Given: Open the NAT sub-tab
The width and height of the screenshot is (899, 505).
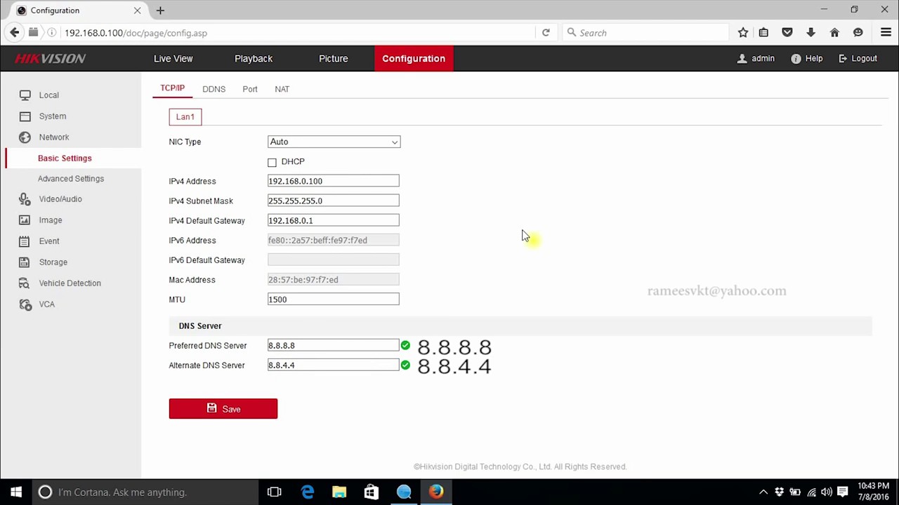Looking at the screenshot, I should coord(282,89).
